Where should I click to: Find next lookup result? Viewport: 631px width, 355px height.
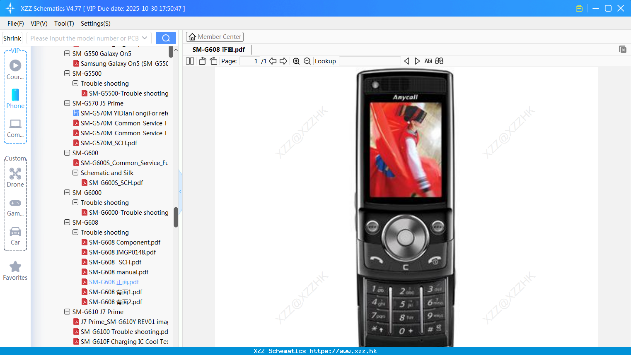click(417, 61)
